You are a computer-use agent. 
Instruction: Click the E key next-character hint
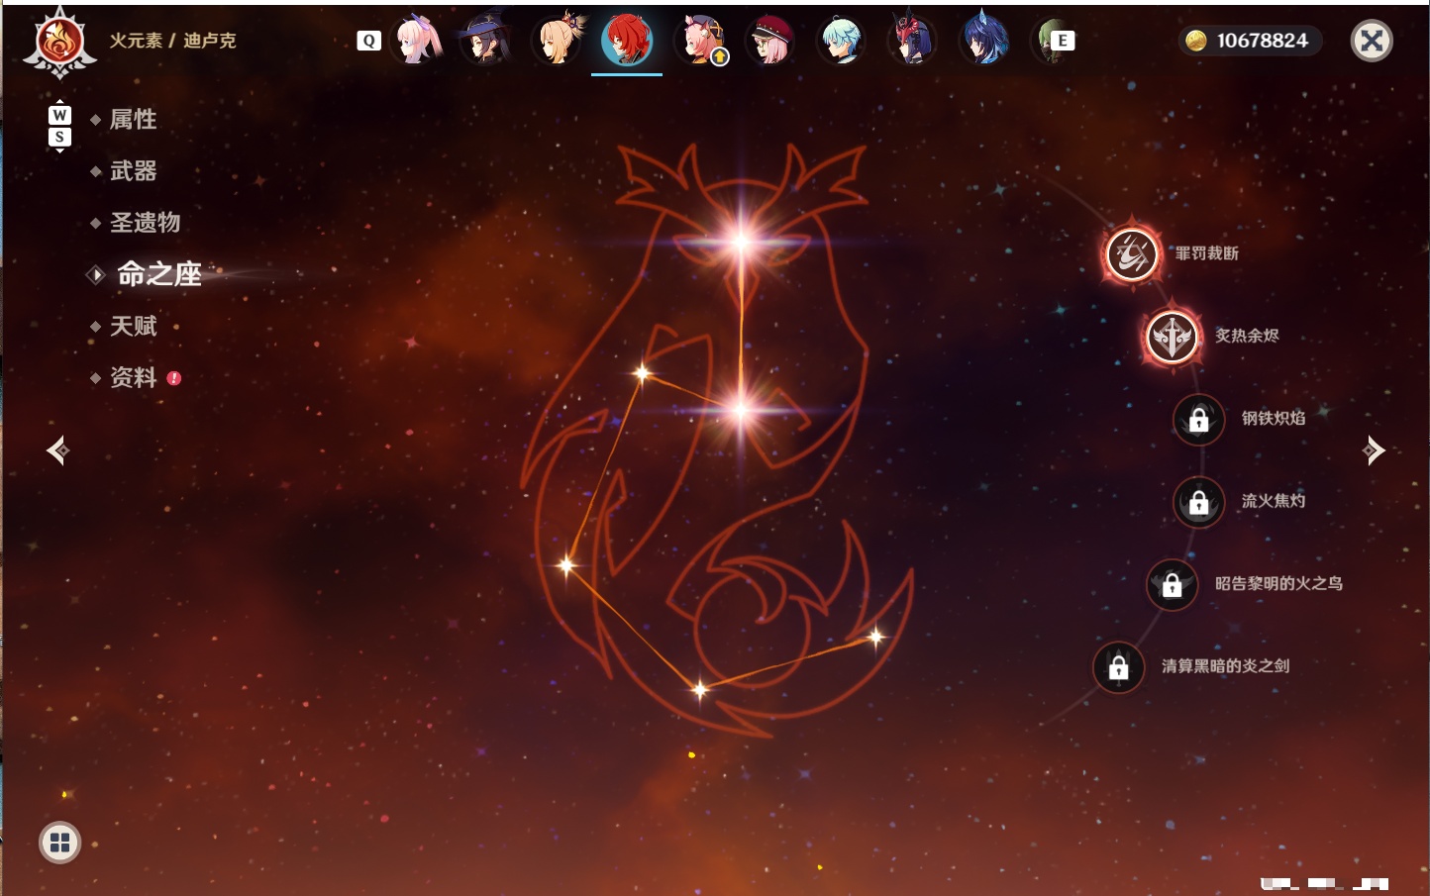(1063, 41)
